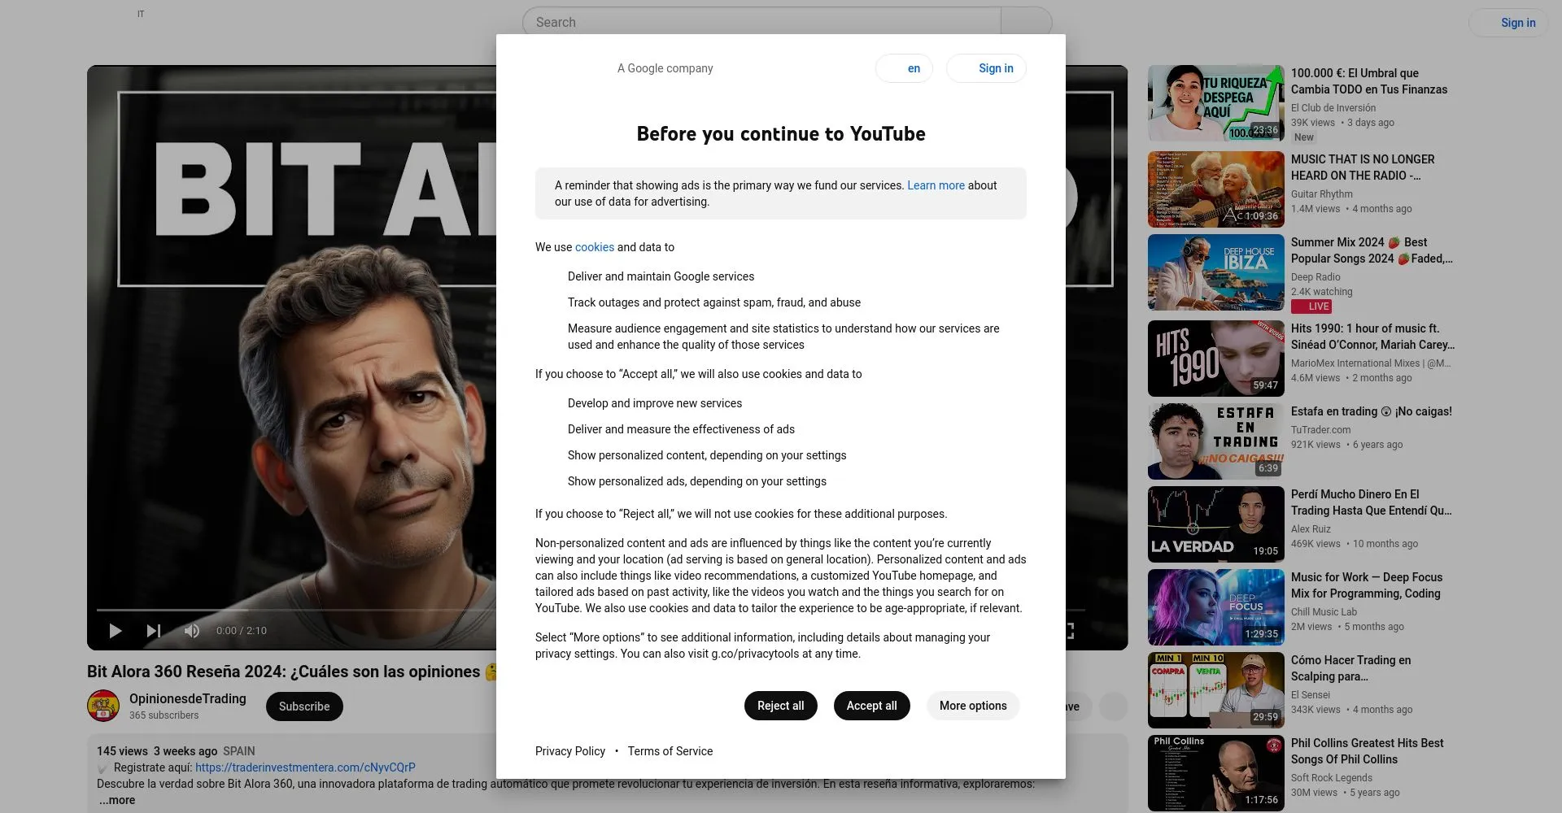Open 'Estafa en trading' video thumbnail
The height and width of the screenshot is (813, 1562).
click(x=1216, y=441)
